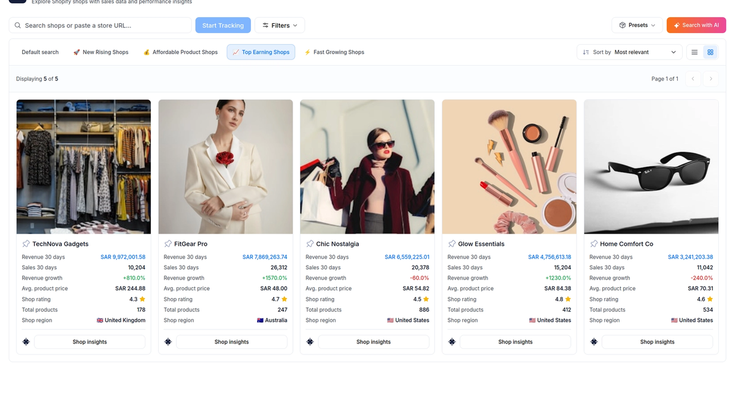Open Shop insights for Home Comfort Co

(x=657, y=342)
